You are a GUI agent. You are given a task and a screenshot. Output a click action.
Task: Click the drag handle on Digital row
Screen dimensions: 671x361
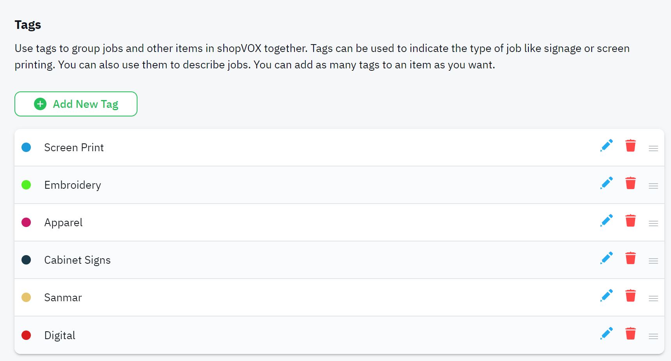653,336
